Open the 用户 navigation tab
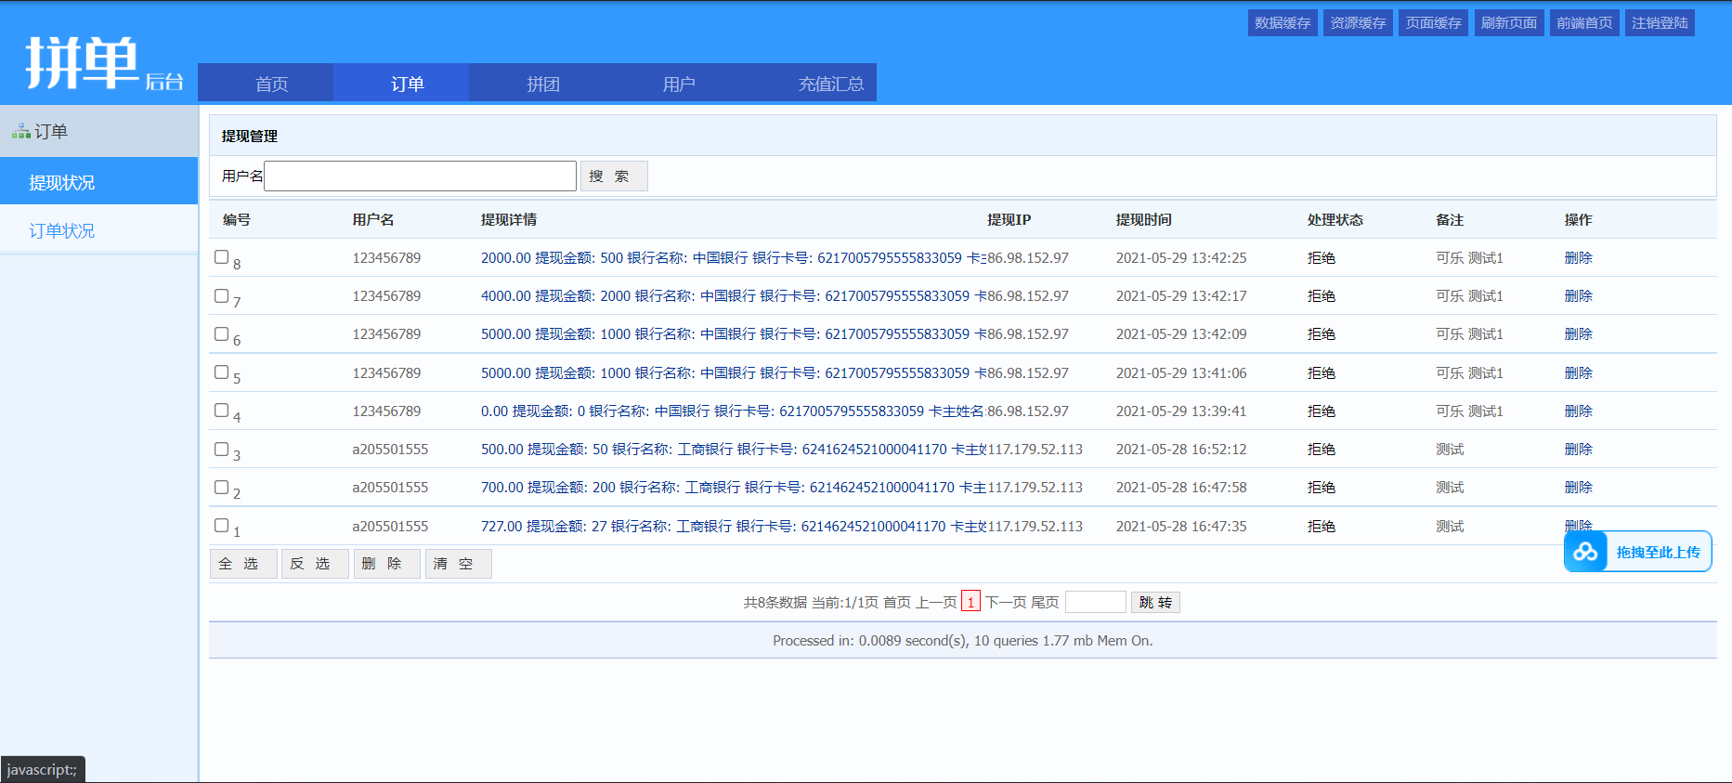Viewport: 1732px width, 783px height. [672, 83]
